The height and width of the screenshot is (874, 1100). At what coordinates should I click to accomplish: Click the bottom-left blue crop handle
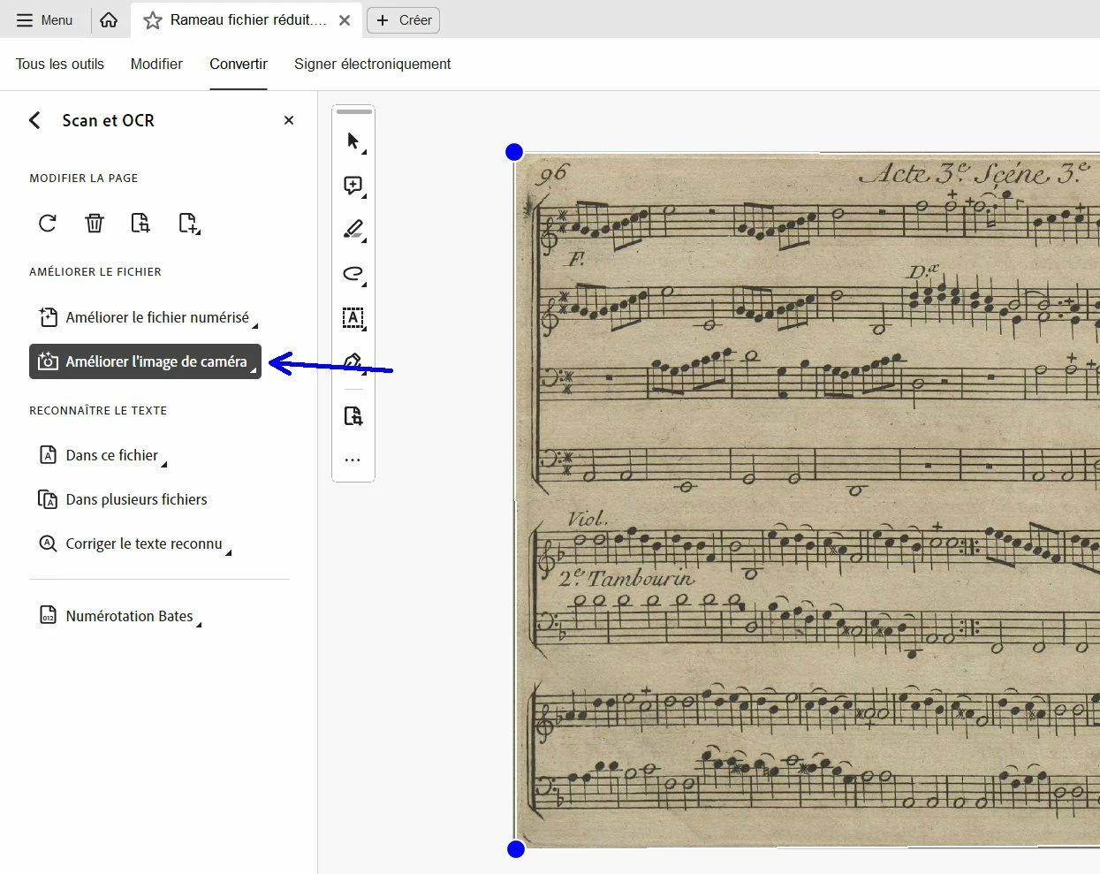[x=516, y=849]
